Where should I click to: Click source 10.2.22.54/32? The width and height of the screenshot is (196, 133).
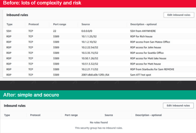point(90,48)
